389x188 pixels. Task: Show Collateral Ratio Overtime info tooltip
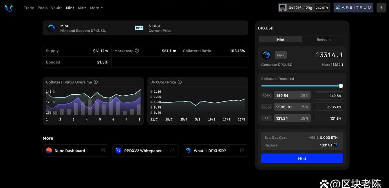coord(96,82)
